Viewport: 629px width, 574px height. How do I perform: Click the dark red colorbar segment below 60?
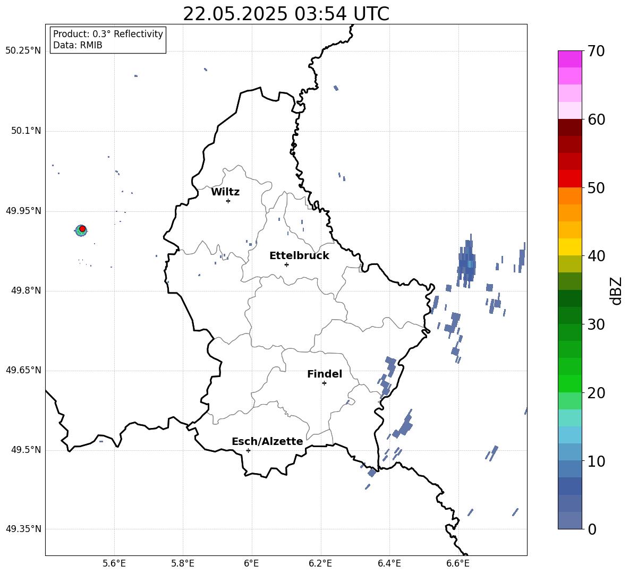[570, 127]
